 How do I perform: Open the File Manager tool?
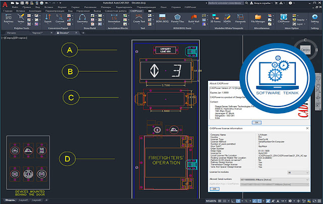[258, 19]
